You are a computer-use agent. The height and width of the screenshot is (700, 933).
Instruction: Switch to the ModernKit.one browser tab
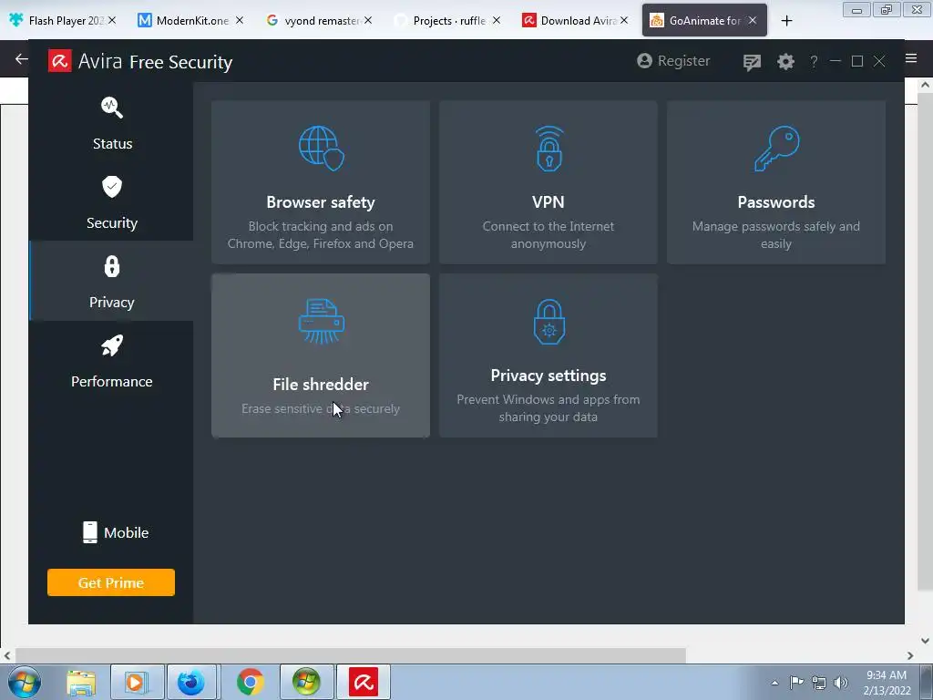pos(190,20)
